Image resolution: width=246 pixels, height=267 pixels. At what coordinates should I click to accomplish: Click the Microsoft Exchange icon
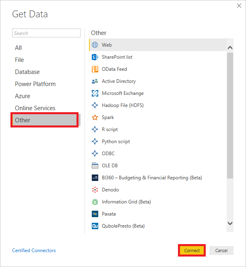(x=95, y=93)
